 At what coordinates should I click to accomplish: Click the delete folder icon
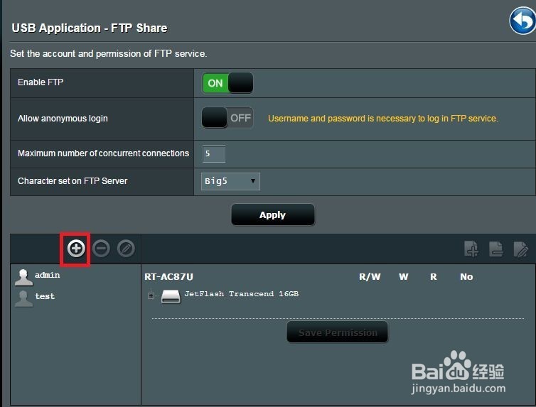coord(496,249)
